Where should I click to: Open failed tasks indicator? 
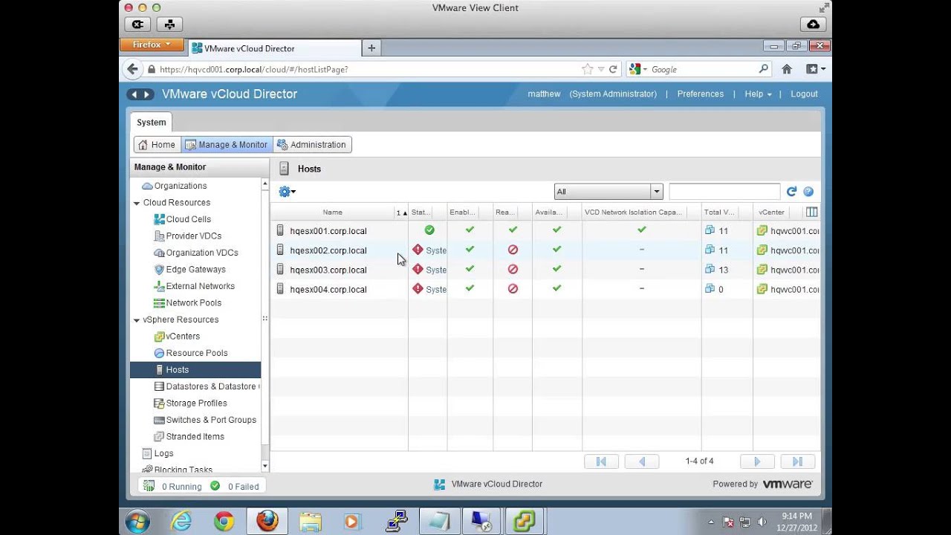coord(235,487)
